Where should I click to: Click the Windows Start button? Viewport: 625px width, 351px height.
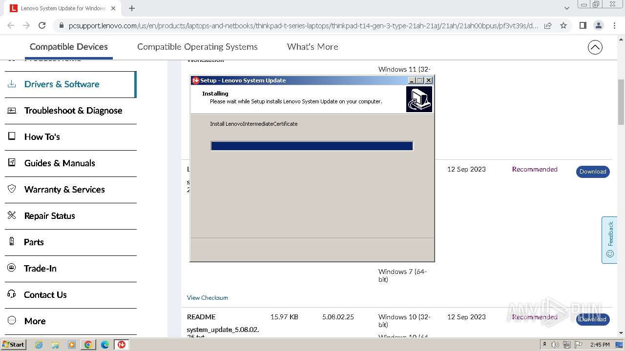pos(13,345)
